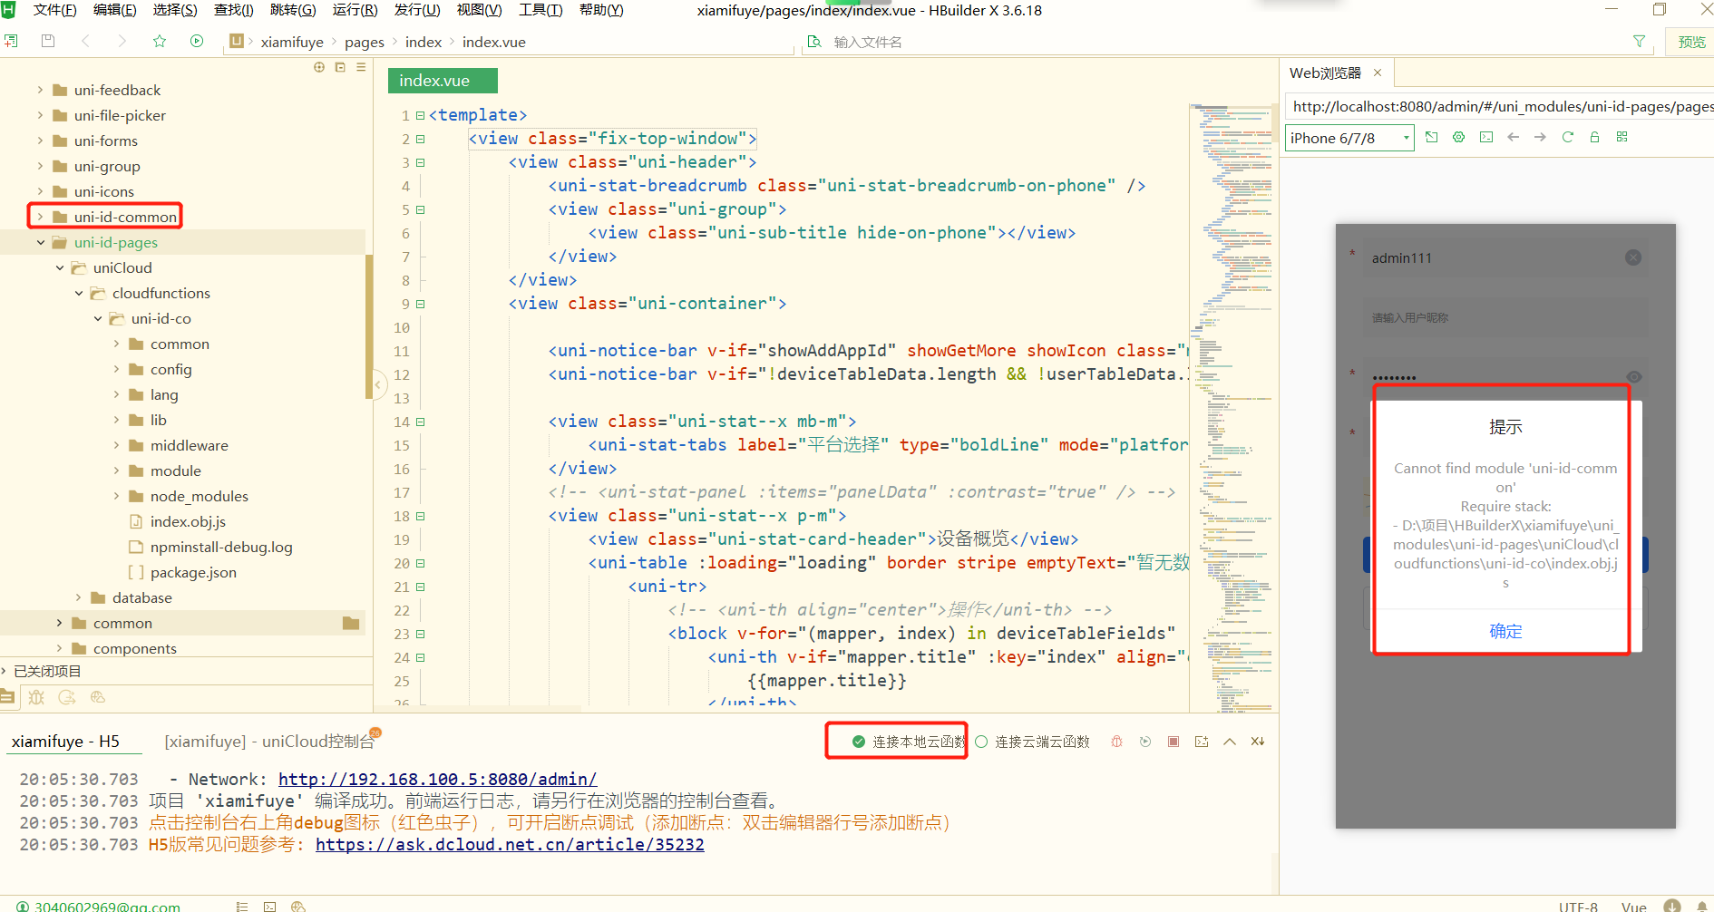The width and height of the screenshot is (1714, 912).
Task: Refresh the built-in web browser
Action: (1567, 137)
